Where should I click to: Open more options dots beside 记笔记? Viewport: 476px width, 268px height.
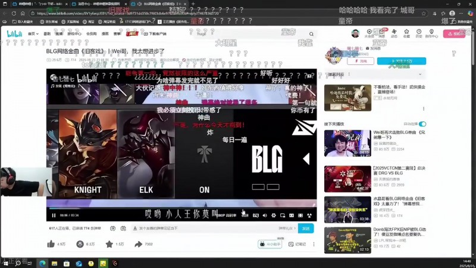tap(314, 244)
